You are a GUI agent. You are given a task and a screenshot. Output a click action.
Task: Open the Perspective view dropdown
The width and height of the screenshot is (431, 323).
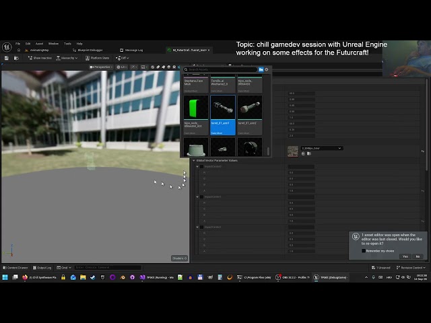click(101, 67)
